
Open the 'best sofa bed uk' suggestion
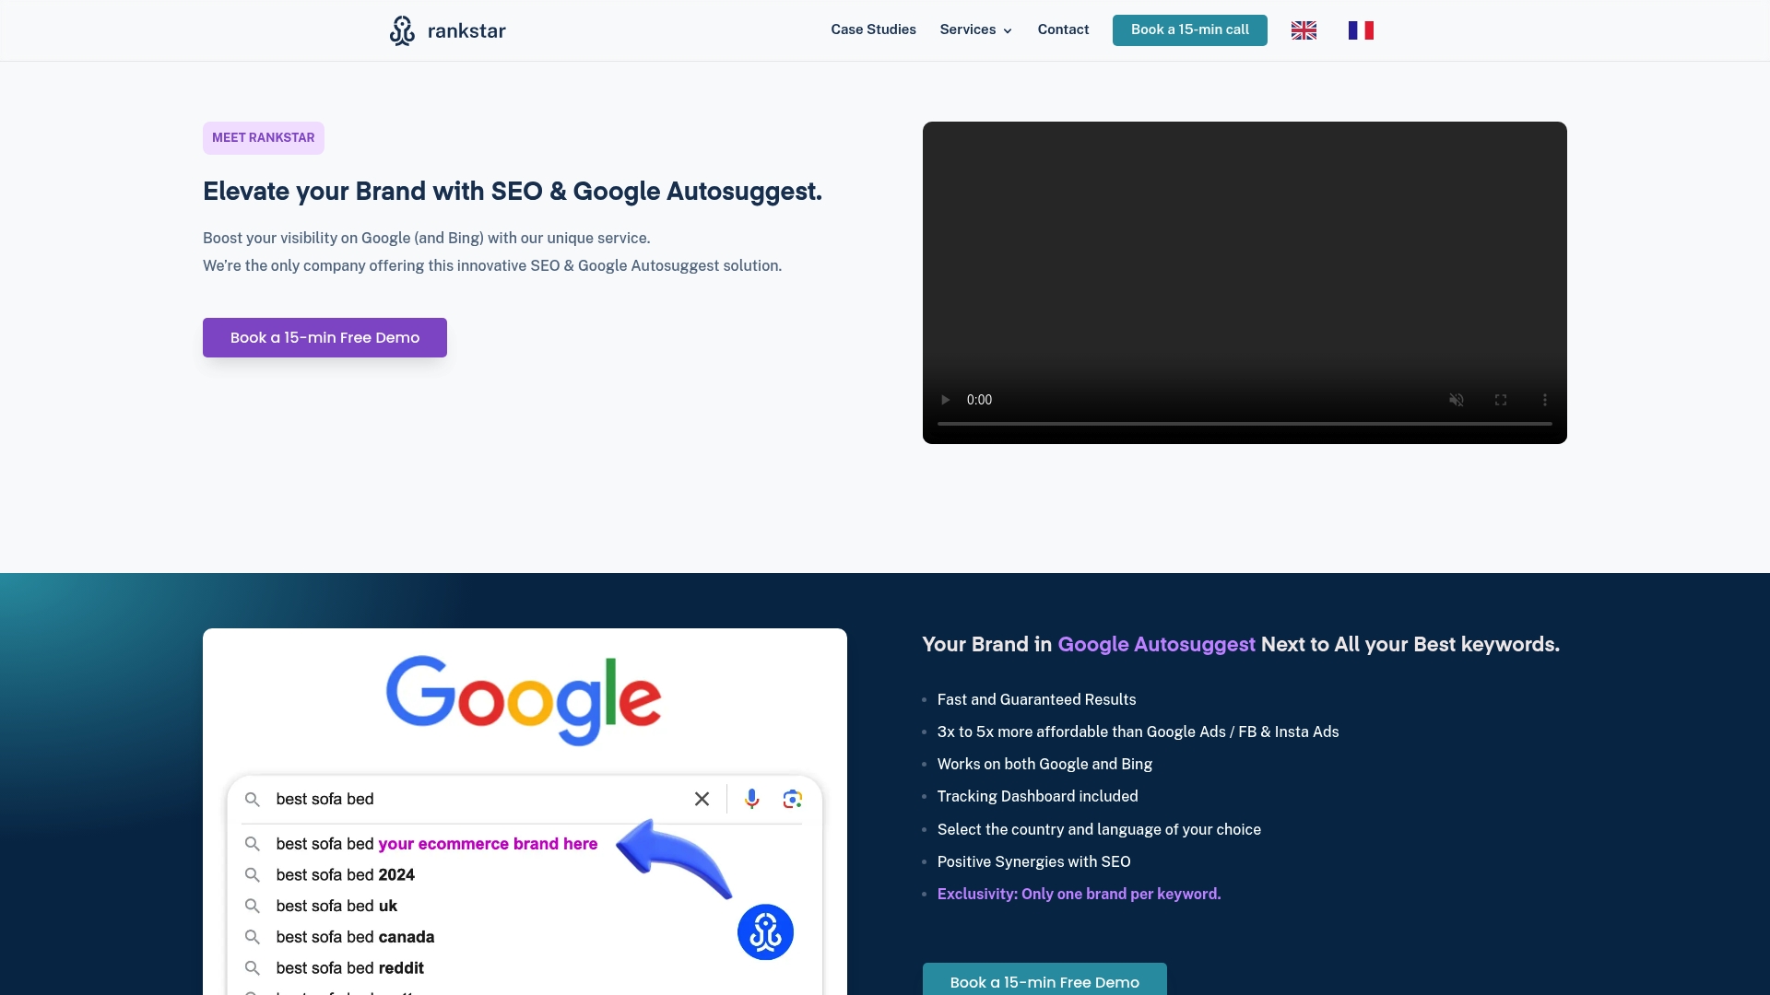click(336, 906)
